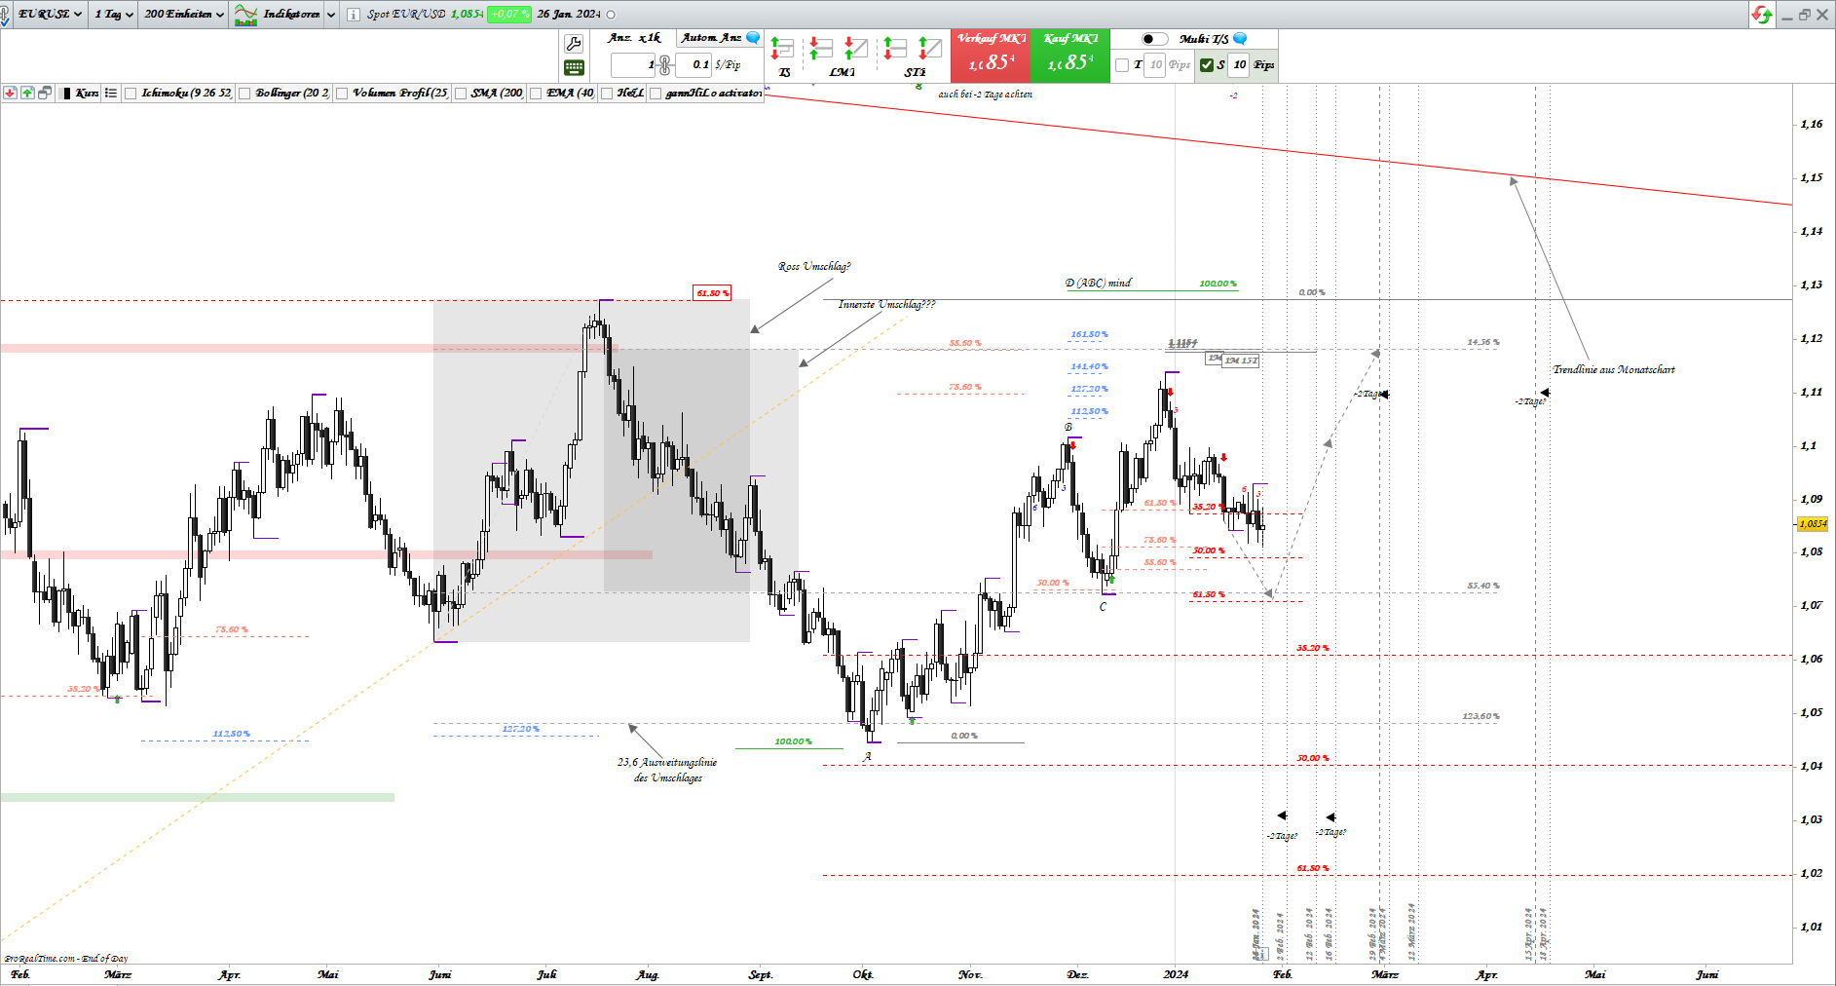Click the red-green refresh arrows icon
The width and height of the screenshot is (1836, 986).
(1761, 15)
